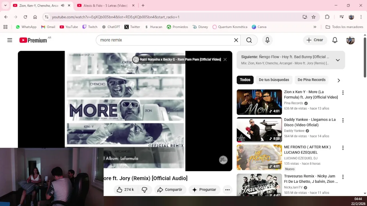Open the WhatsApp bookmark

click(x=26, y=27)
